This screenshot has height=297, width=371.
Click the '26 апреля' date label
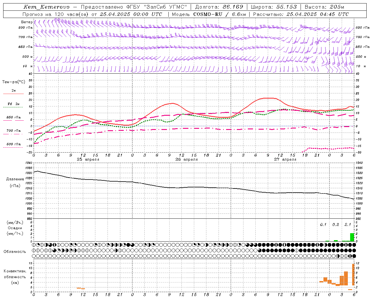pos(186,160)
